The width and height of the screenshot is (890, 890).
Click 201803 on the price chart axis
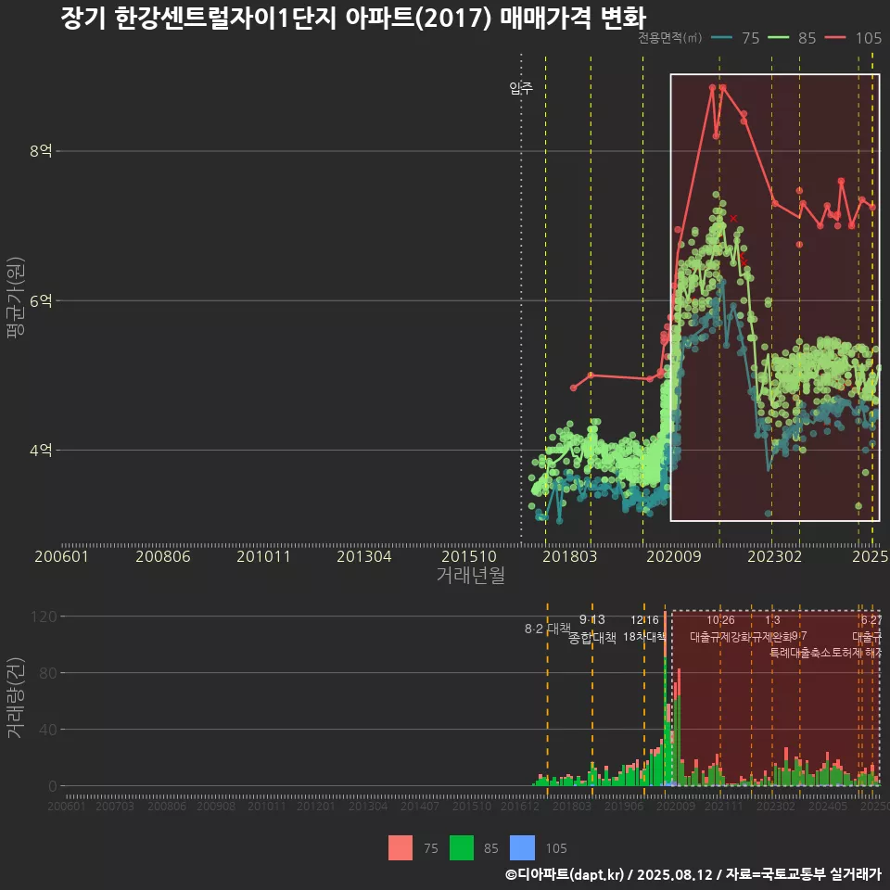pos(570,556)
